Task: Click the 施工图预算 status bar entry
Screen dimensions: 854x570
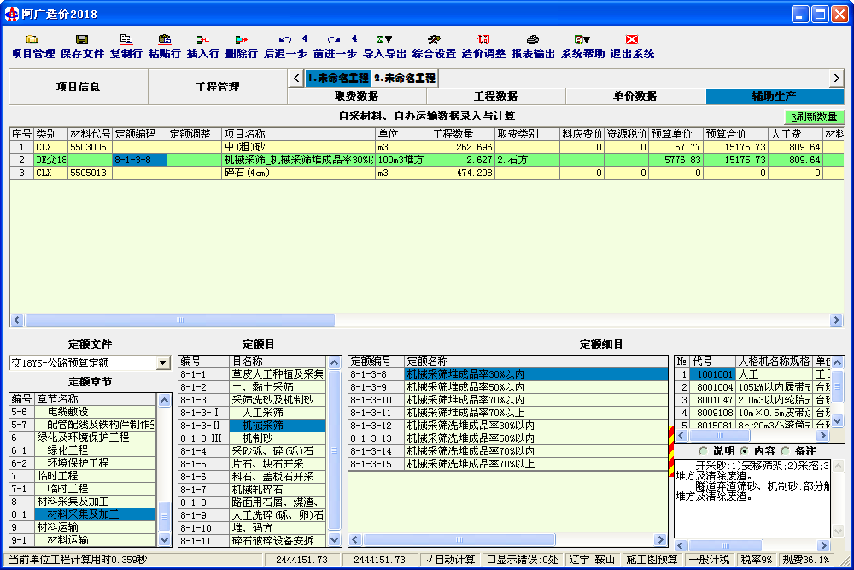Action: (652, 560)
